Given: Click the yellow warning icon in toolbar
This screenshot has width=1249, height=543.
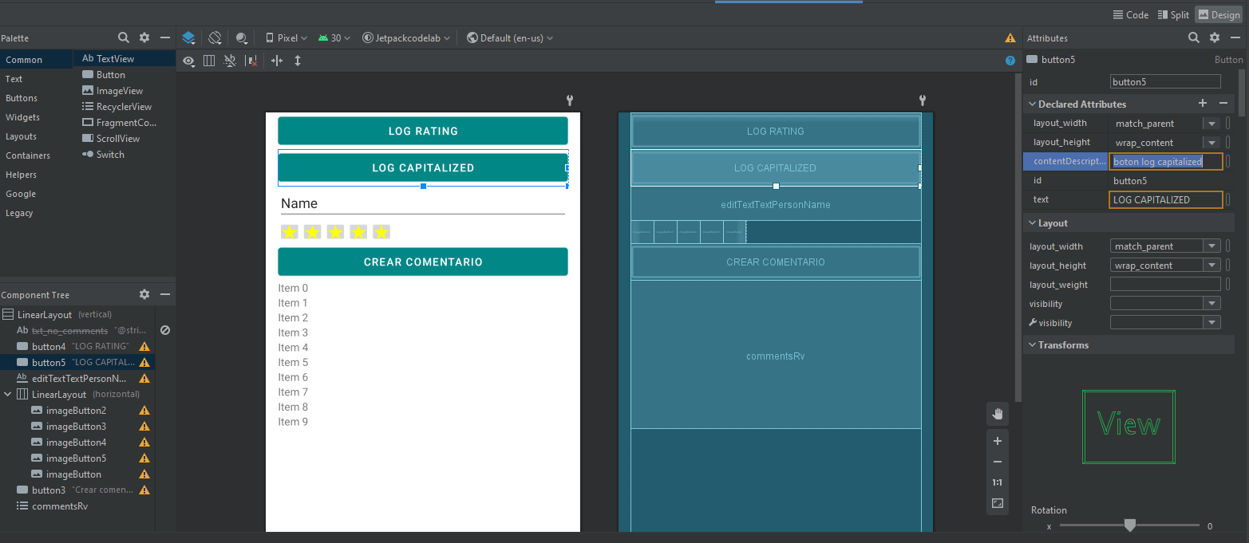Looking at the screenshot, I should 1010,37.
